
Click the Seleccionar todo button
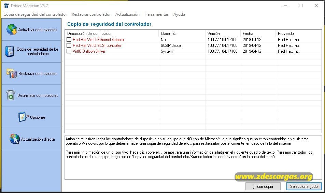click(x=304, y=186)
